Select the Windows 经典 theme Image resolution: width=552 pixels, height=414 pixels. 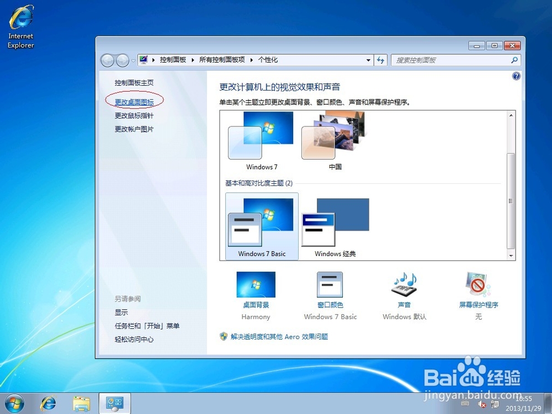(335, 226)
